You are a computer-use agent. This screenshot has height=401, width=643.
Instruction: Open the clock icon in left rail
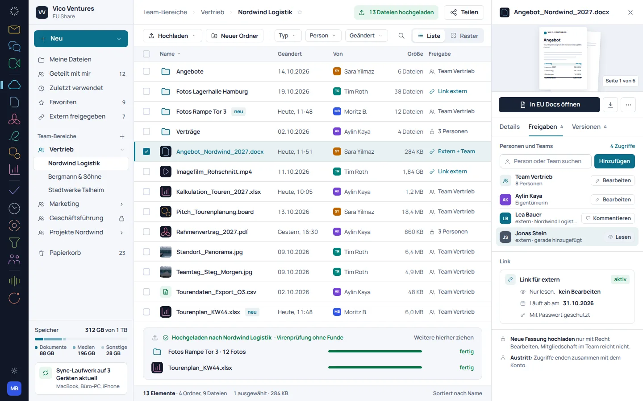pyautogui.click(x=14, y=208)
